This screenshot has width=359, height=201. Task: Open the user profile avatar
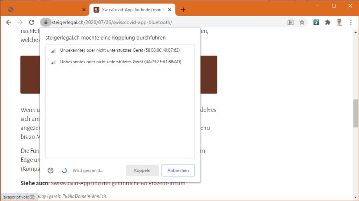[339, 22]
